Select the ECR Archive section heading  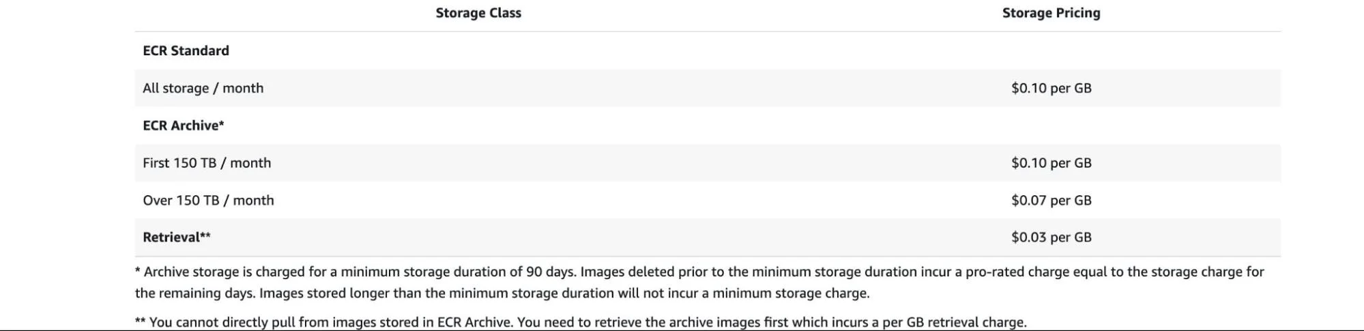coord(183,126)
